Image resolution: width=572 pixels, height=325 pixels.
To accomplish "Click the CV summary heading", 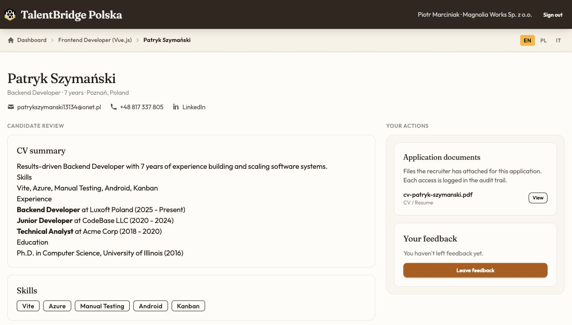I will 41,151.
